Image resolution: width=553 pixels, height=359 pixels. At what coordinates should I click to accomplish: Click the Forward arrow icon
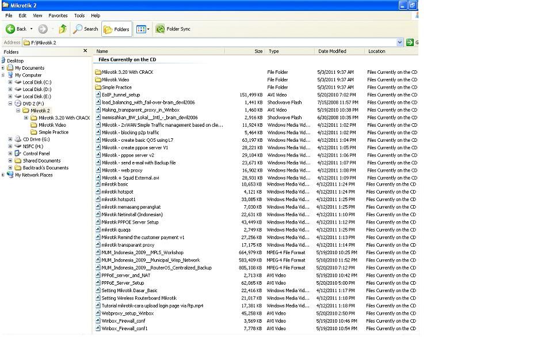[x=43, y=29]
